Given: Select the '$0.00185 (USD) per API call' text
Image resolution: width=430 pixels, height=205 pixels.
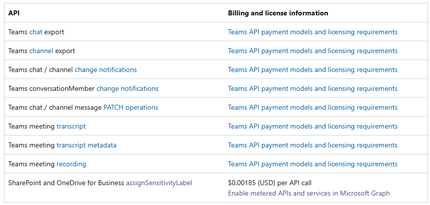Looking at the screenshot, I should tap(270, 183).
